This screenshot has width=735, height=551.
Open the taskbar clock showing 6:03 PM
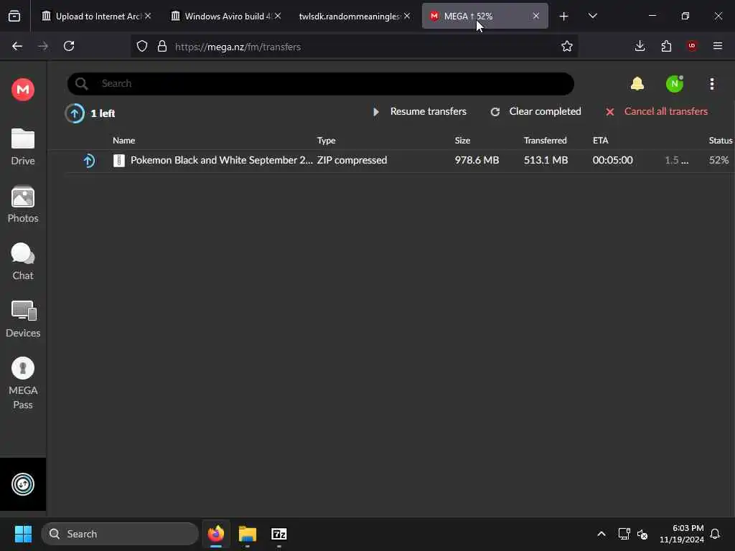(681, 534)
